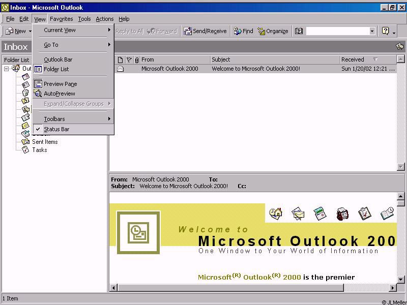Uncheck Status Bar in View menu
This screenshot has width=407, height=305.
(x=73, y=129)
